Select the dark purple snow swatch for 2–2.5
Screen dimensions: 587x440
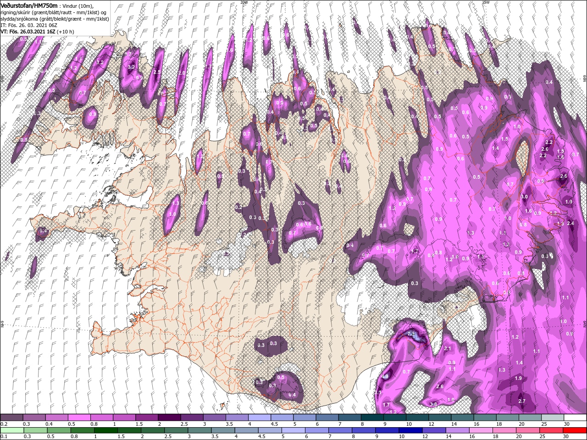(169, 418)
